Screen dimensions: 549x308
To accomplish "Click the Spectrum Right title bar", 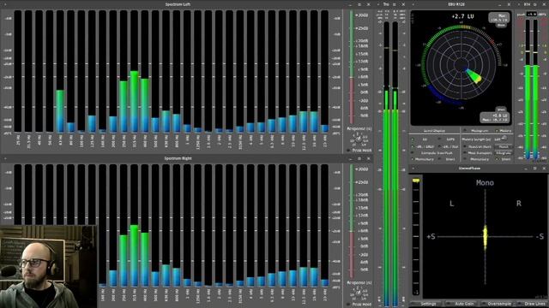I will (178, 158).
